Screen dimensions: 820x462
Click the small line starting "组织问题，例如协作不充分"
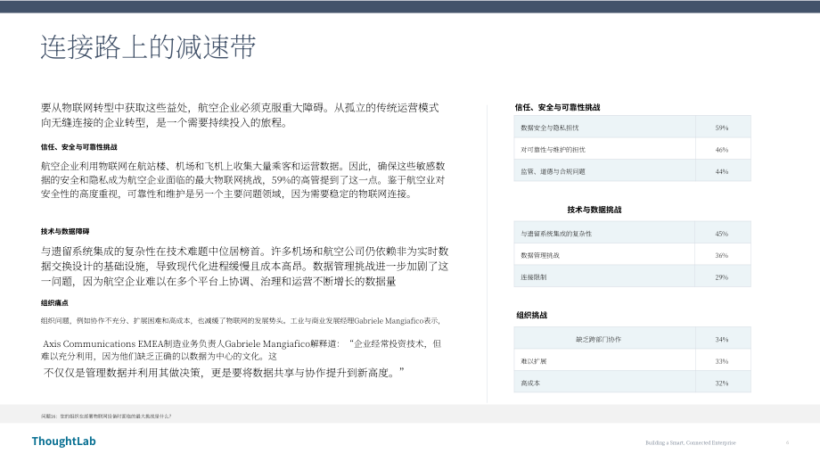pos(241,321)
